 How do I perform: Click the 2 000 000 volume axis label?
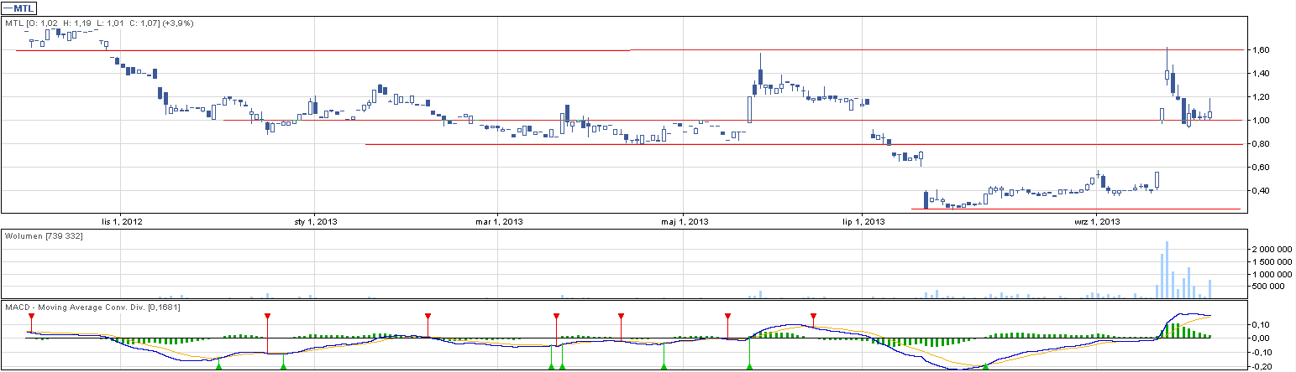tap(1272, 251)
